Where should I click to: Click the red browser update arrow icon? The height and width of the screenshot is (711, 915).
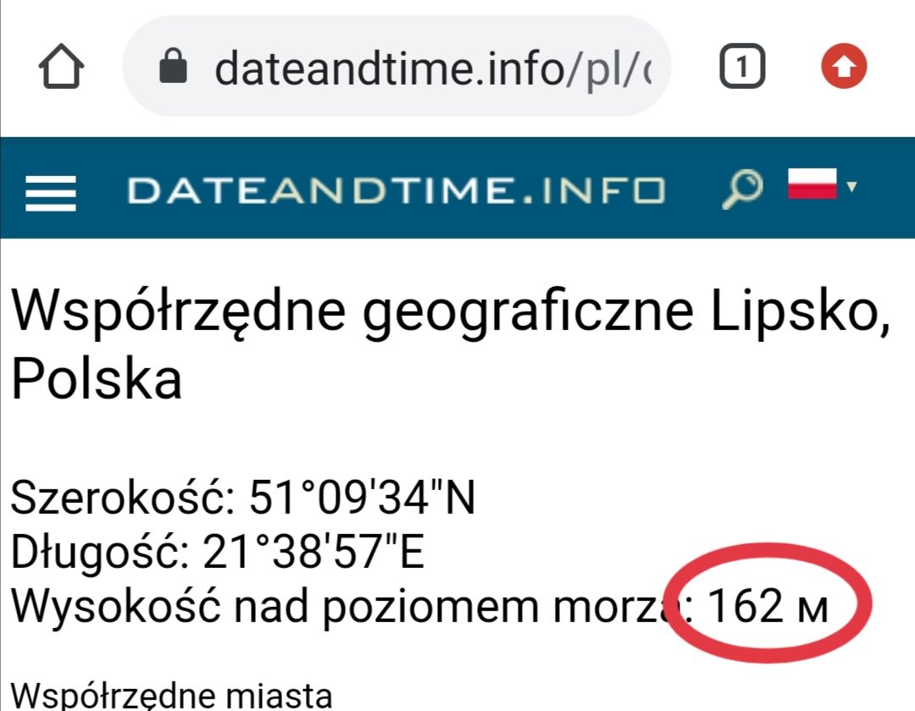[x=845, y=68]
